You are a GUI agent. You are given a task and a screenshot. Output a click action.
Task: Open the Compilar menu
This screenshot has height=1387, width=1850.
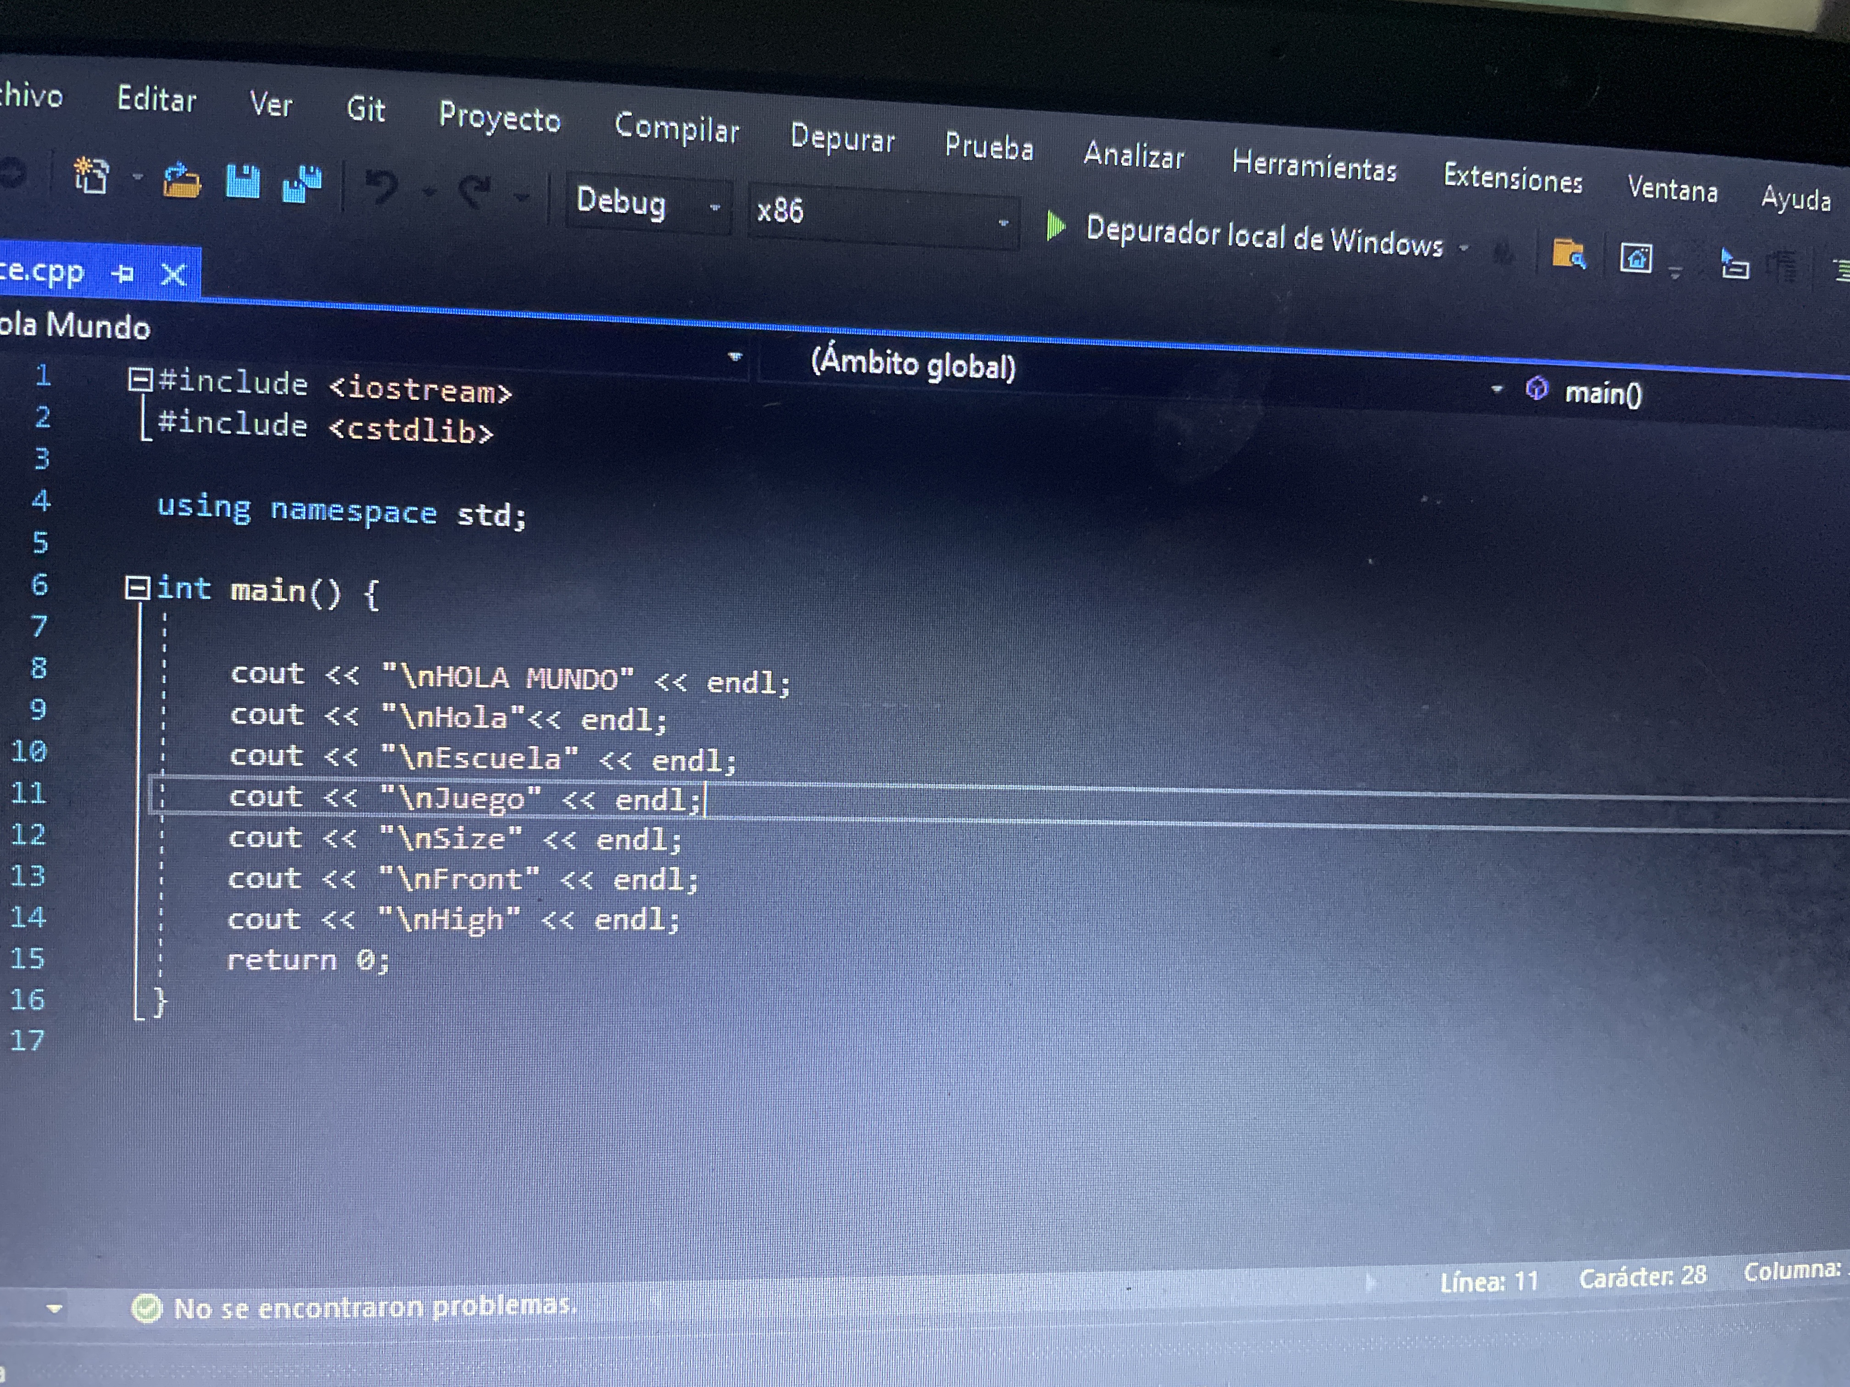tap(677, 128)
